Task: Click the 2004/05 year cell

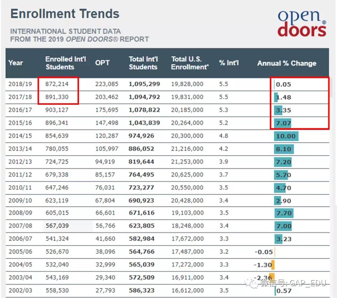Action: point(20,265)
